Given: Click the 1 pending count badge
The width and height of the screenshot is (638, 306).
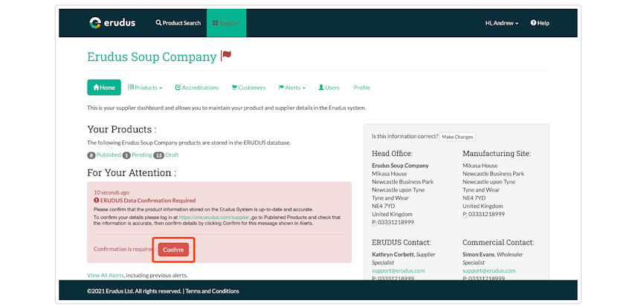Looking at the screenshot, I should pos(126,155).
